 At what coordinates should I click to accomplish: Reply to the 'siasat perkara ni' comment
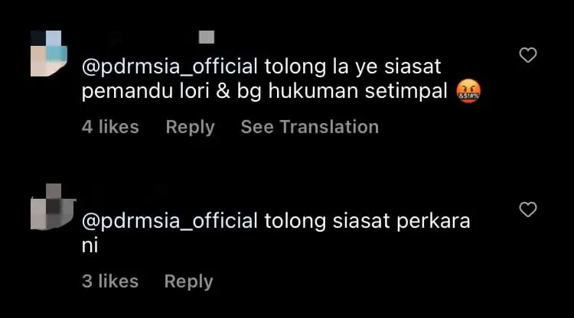point(188,281)
